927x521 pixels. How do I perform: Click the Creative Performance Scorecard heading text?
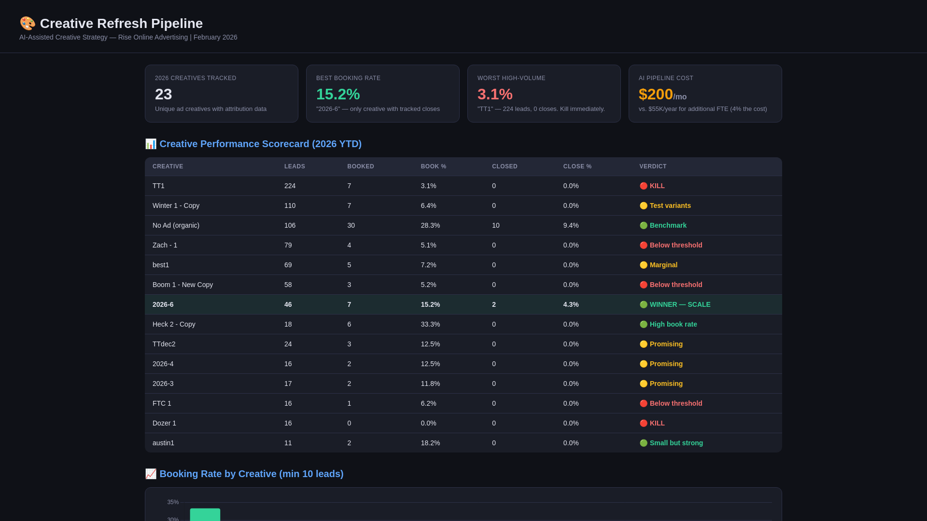point(260,144)
